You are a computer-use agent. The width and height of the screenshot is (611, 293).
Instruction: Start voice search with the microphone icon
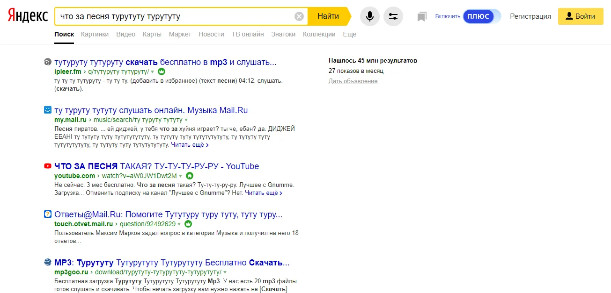(x=370, y=16)
